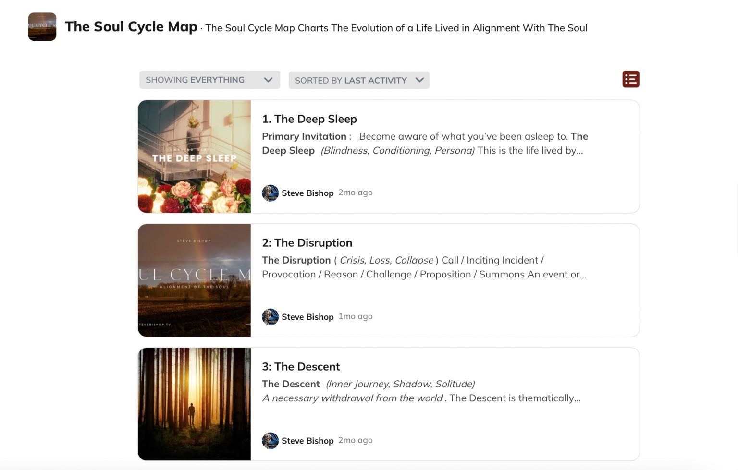Screen dimensions: 738x470
Task: Visit Steve Bishop's name on Disruption post
Action: click(x=307, y=317)
